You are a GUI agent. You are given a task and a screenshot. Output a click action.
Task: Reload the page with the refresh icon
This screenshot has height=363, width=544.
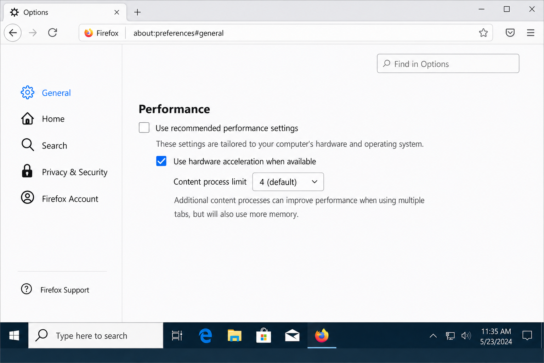coord(52,33)
